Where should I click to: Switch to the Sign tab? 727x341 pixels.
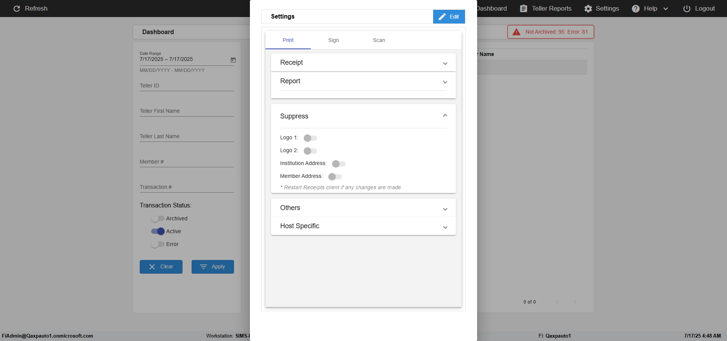point(334,40)
